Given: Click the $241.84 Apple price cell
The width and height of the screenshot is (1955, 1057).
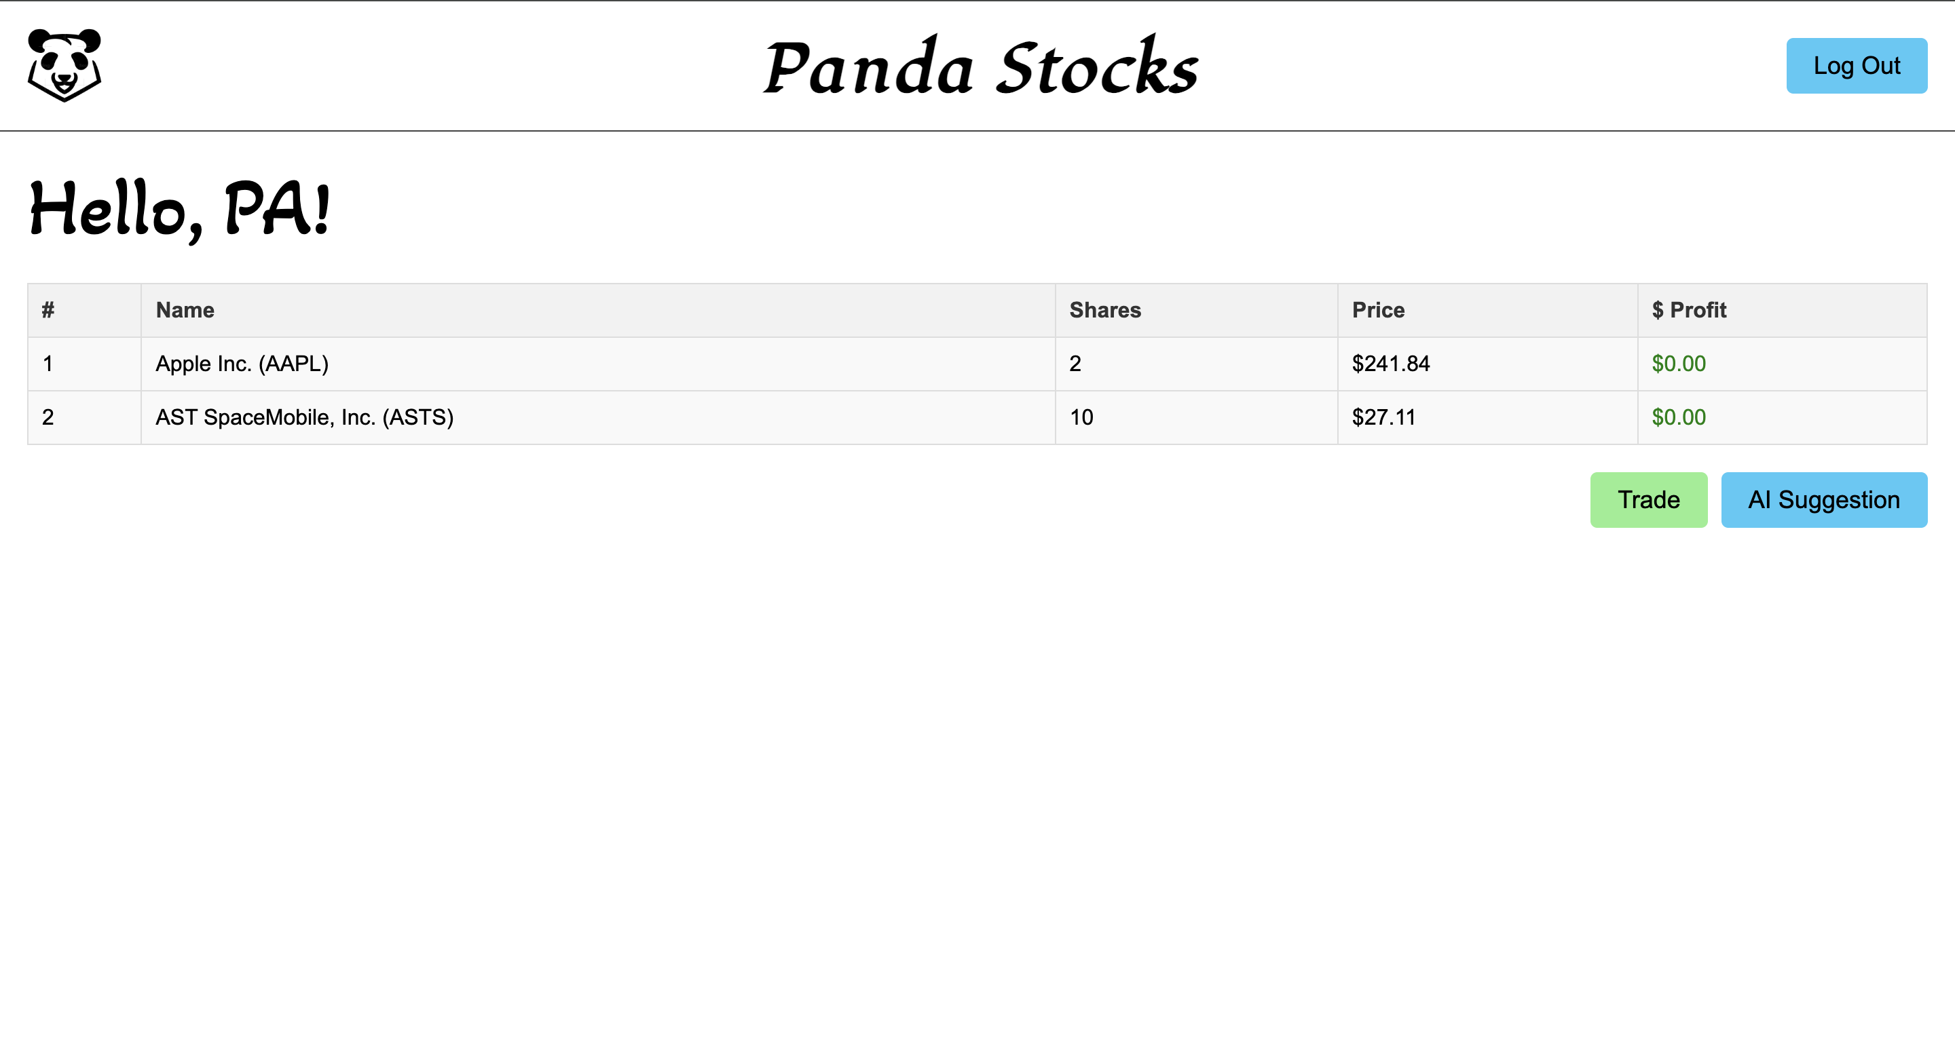Looking at the screenshot, I should [1390, 364].
